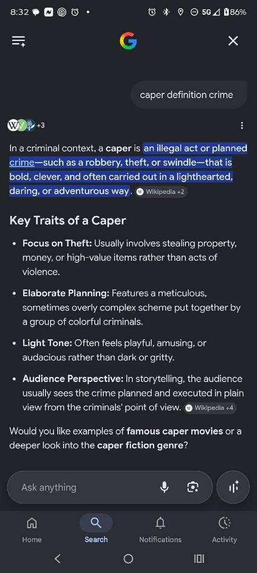Image resolution: width=257 pixels, height=573 pixels.
Task: Tap the Google G logo
Action: [x=128, y=41]
